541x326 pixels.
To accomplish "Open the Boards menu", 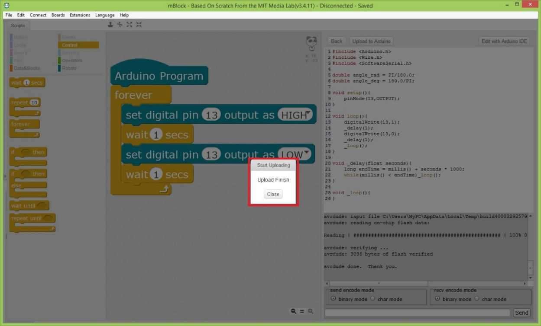I will (x=58, y=15).
